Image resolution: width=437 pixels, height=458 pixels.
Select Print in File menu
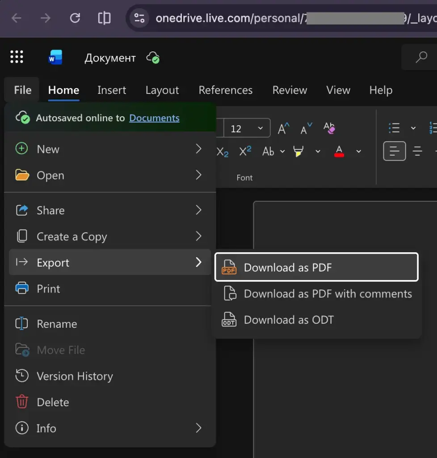[x=110, y=288]
